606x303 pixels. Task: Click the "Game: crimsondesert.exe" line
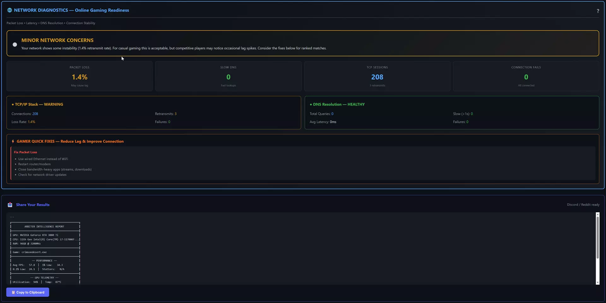[x=30, y=252]
